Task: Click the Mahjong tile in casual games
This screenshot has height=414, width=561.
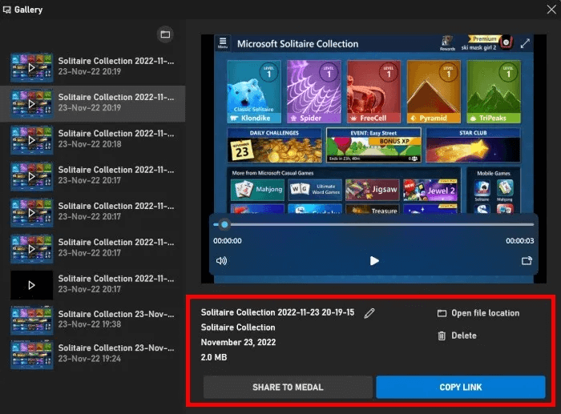Action: point(257,189)
